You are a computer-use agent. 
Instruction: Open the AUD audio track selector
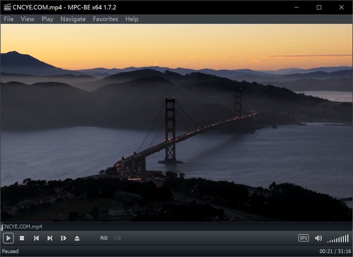point(104,238)
